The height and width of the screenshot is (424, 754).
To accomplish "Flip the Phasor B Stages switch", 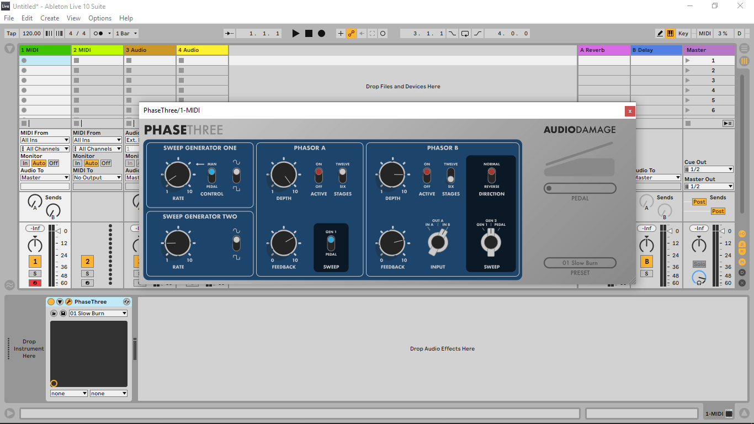I will [x=450, y=176].
